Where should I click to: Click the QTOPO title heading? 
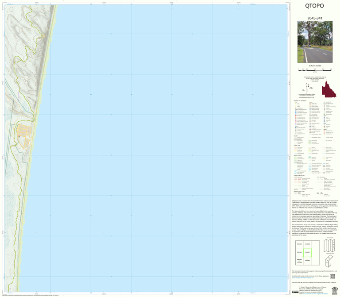tap(314, 6)
